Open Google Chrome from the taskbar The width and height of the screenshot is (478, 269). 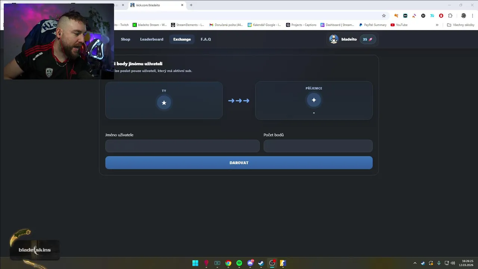(x=228, y=263)
